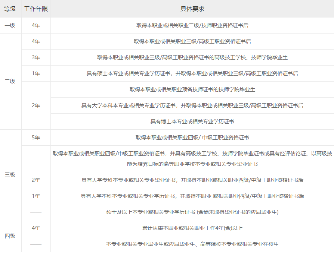
Task: Click the 工作年限 column header
Action: [x=36, y=9]
